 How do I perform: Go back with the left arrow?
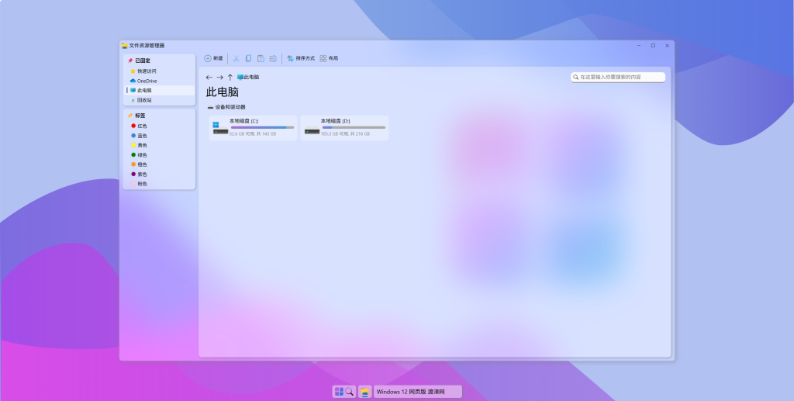pos(209,77)
